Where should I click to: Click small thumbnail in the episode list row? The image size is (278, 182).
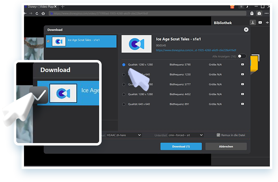pyautogui.click(x=59, y=41)
